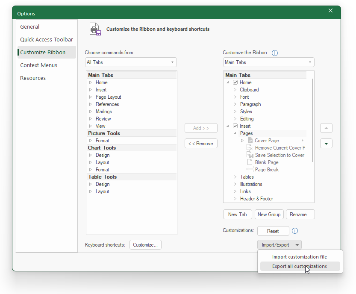The width and height of the screenshot is (356, 294).
Task: Select Mailings in the left list
Action: click(x=104, y=112)
